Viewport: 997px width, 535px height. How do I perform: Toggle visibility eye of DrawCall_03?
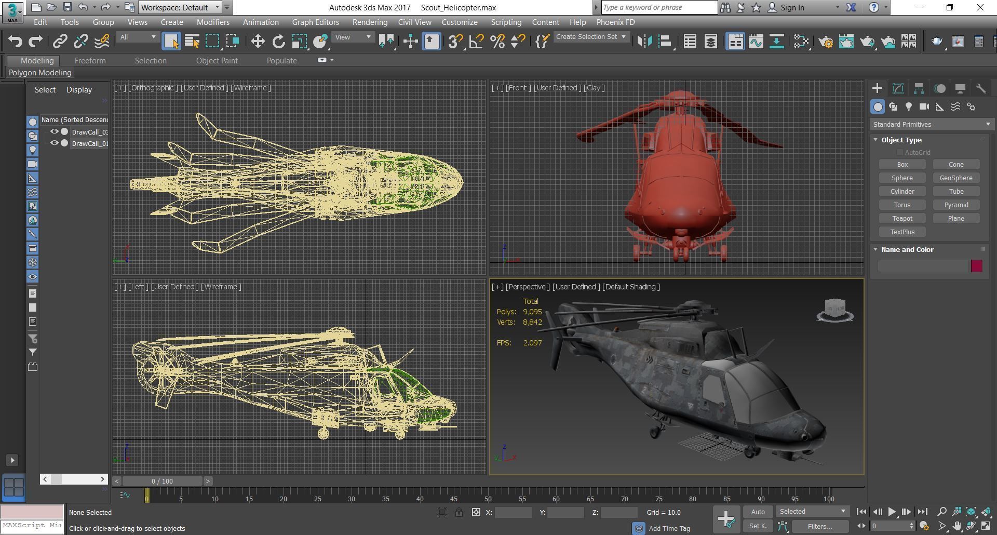(x=54, y=132)
